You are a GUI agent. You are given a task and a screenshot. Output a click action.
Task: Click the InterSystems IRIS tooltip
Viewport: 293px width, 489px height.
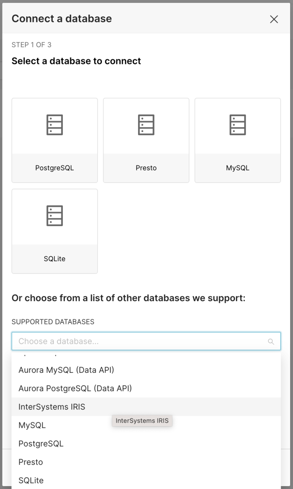142,421
